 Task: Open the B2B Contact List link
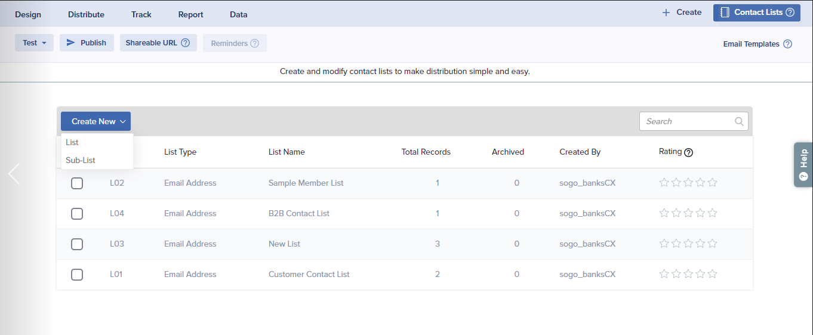point(298,213)
